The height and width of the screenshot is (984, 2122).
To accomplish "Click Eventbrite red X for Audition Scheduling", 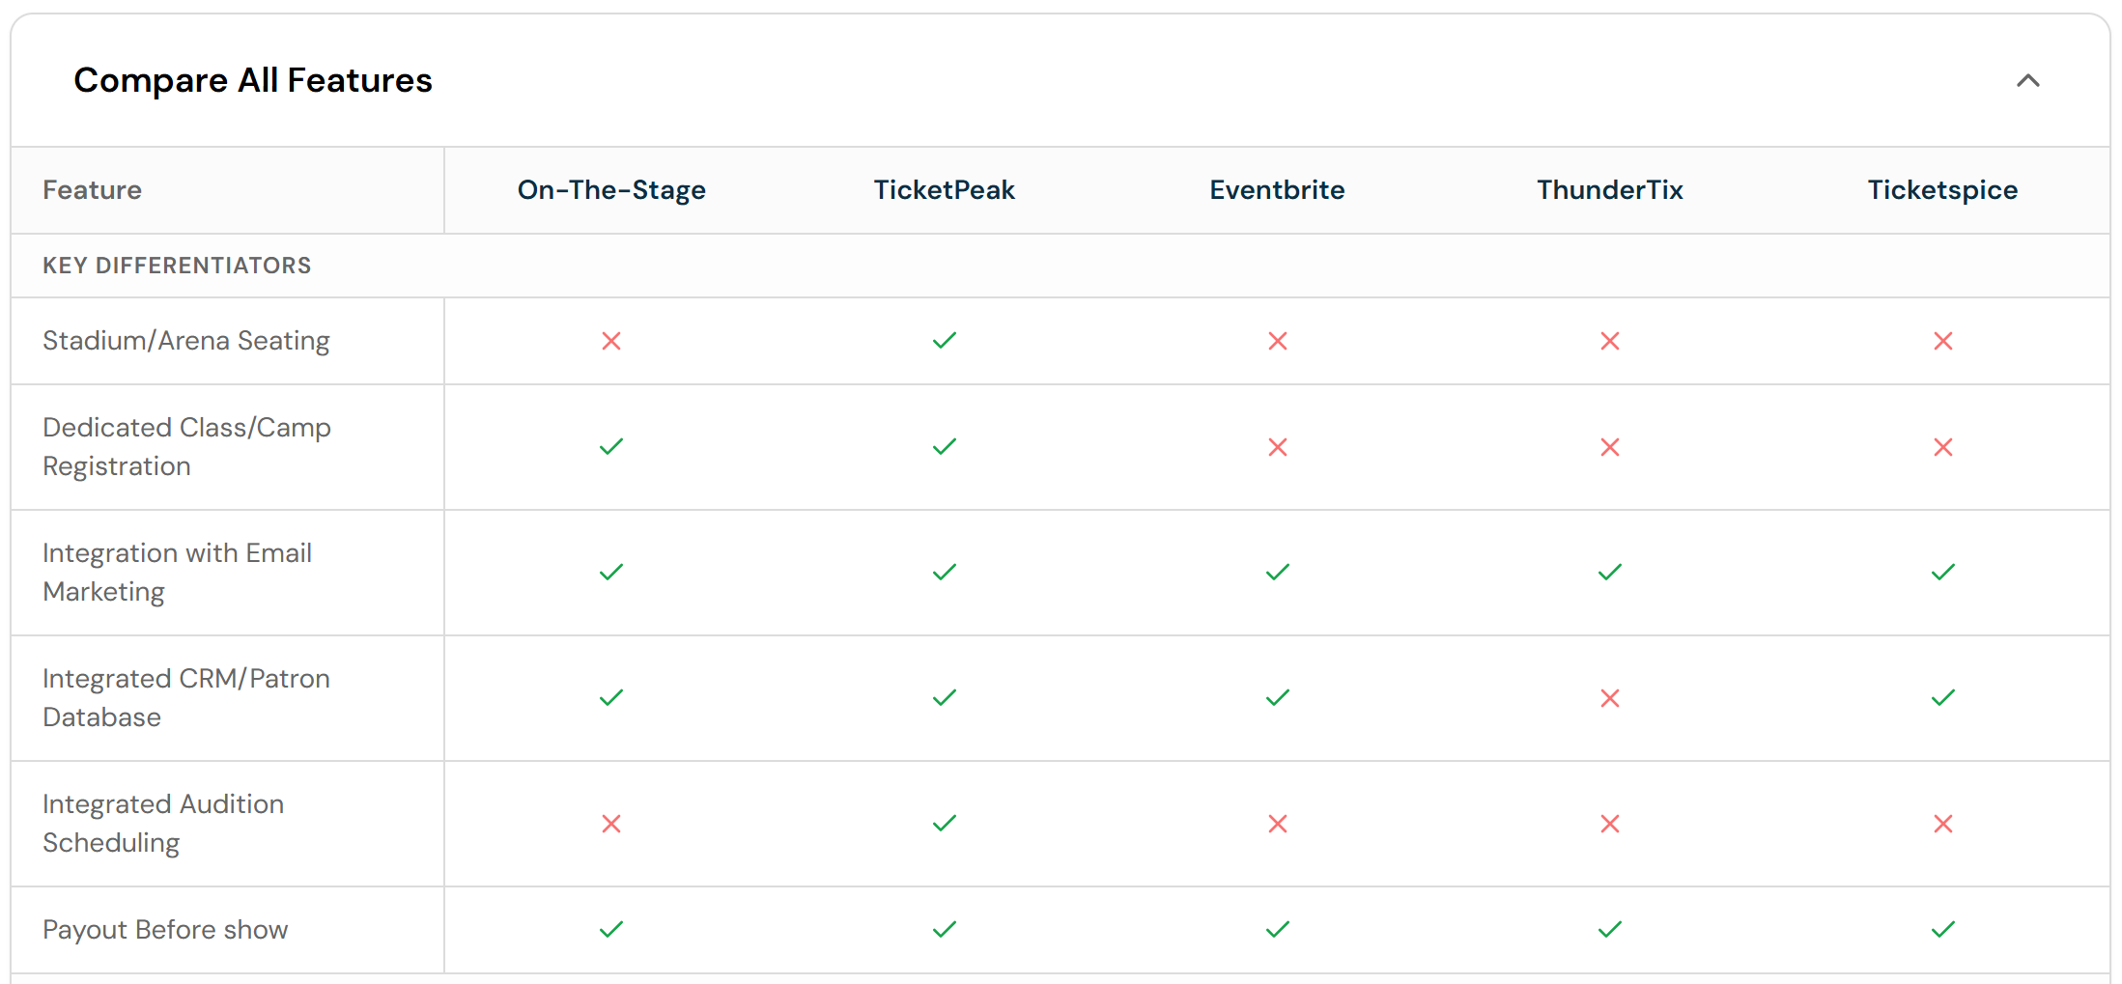I will point(1278,824).
